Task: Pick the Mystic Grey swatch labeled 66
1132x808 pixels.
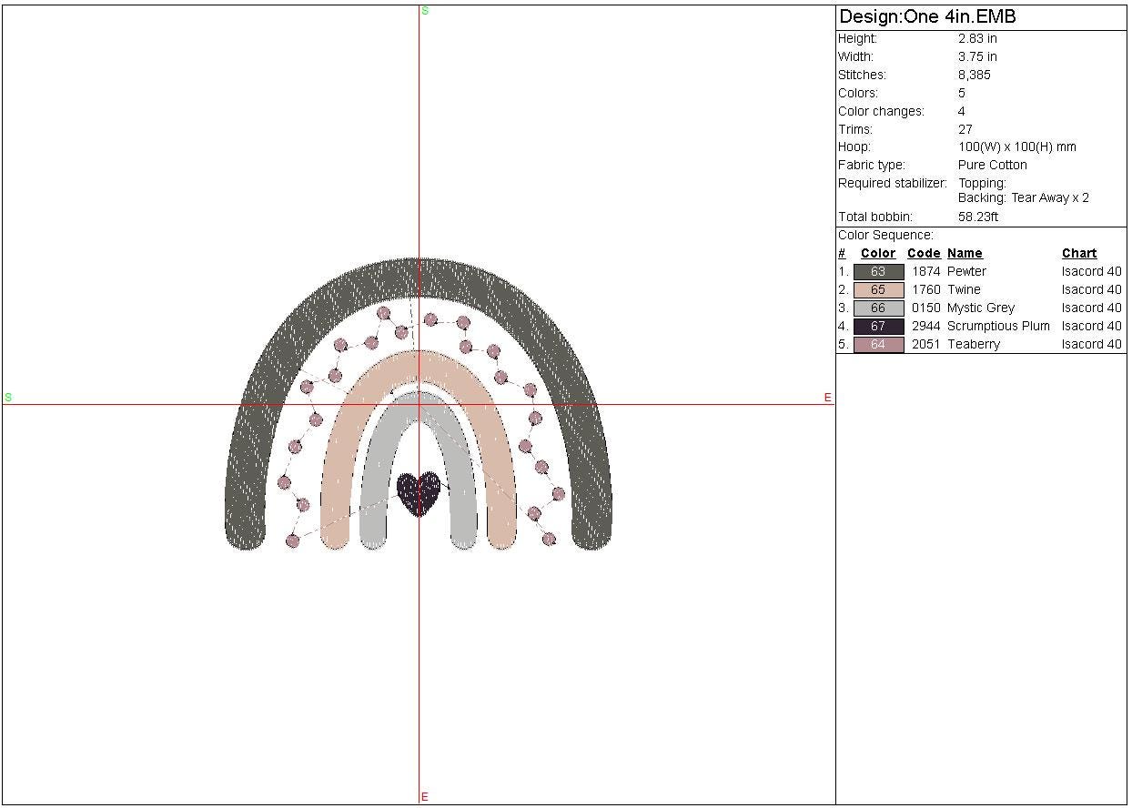Action: [x=878, y=308]
